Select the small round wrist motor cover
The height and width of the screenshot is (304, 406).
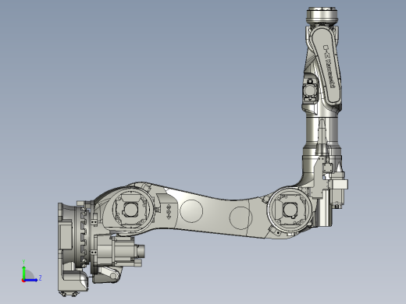click(x=310, y=90)
